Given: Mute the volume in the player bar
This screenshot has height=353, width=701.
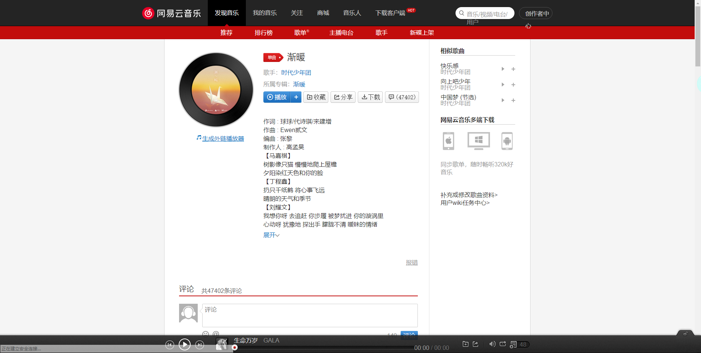Looking at the screenshot, I should tap(492, 344).
